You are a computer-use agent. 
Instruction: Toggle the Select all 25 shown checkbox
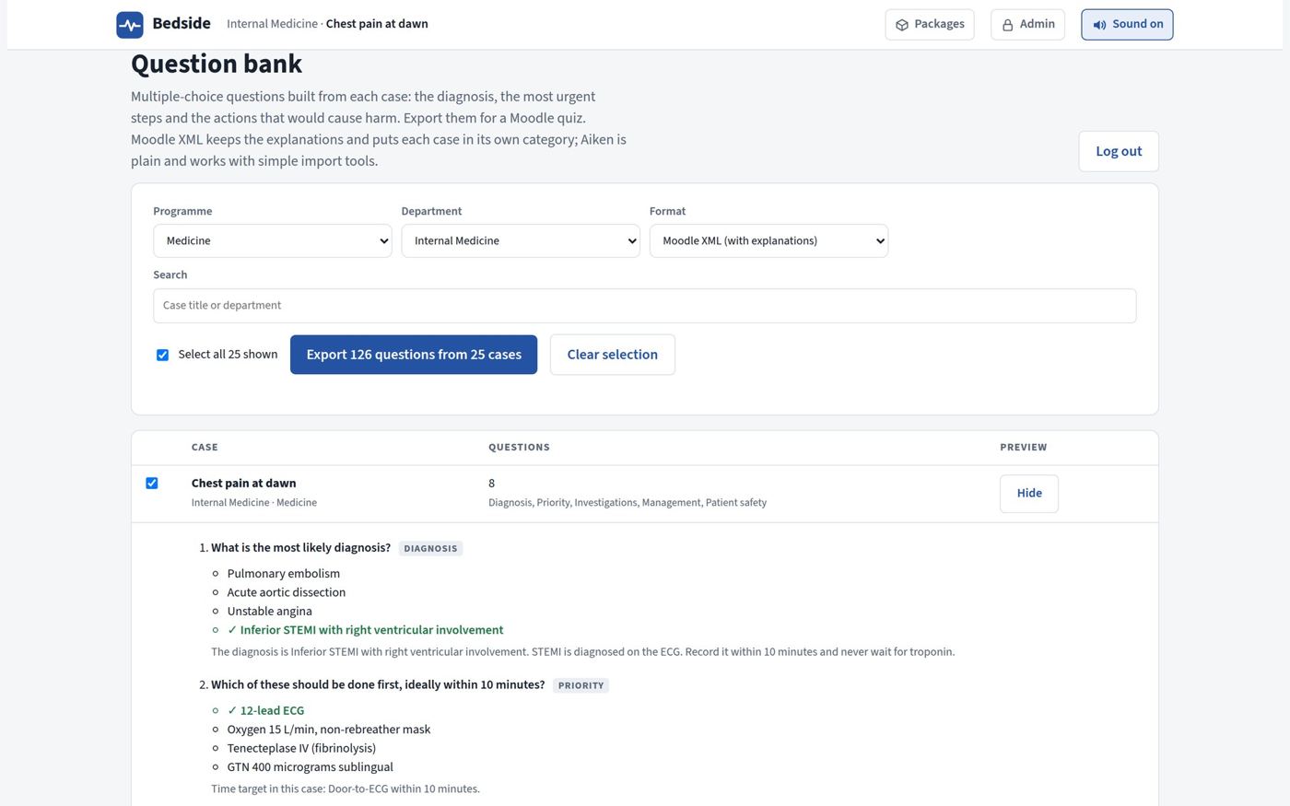[162, 355]
